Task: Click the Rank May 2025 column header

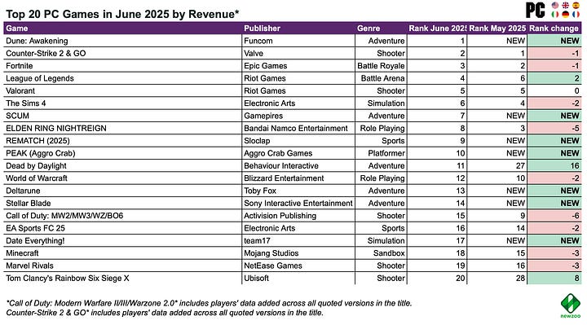Action: 497,29
